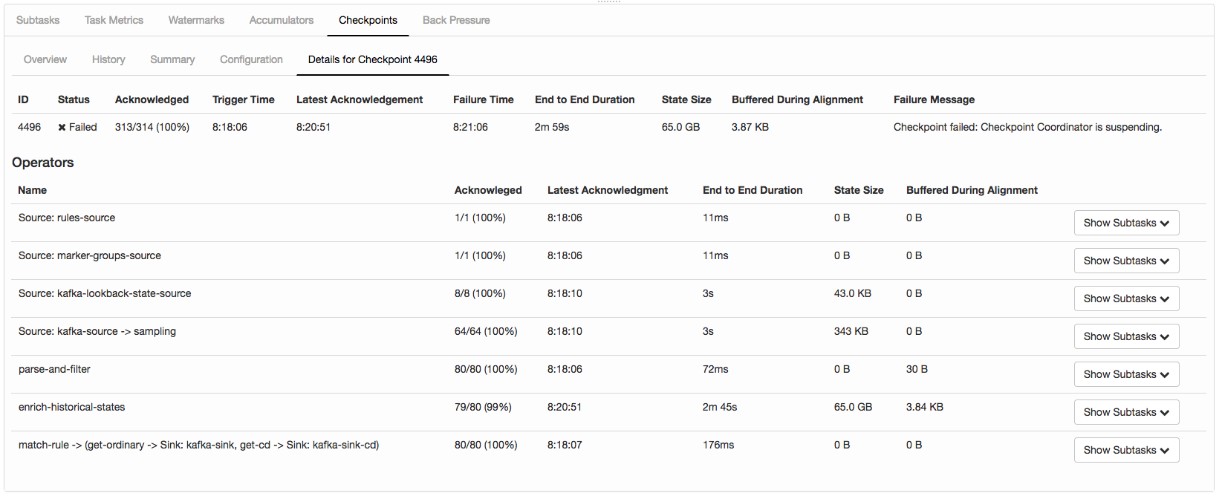
Task: Show subtasks for enrich-historical-states operator
Action: (1126, 412)
